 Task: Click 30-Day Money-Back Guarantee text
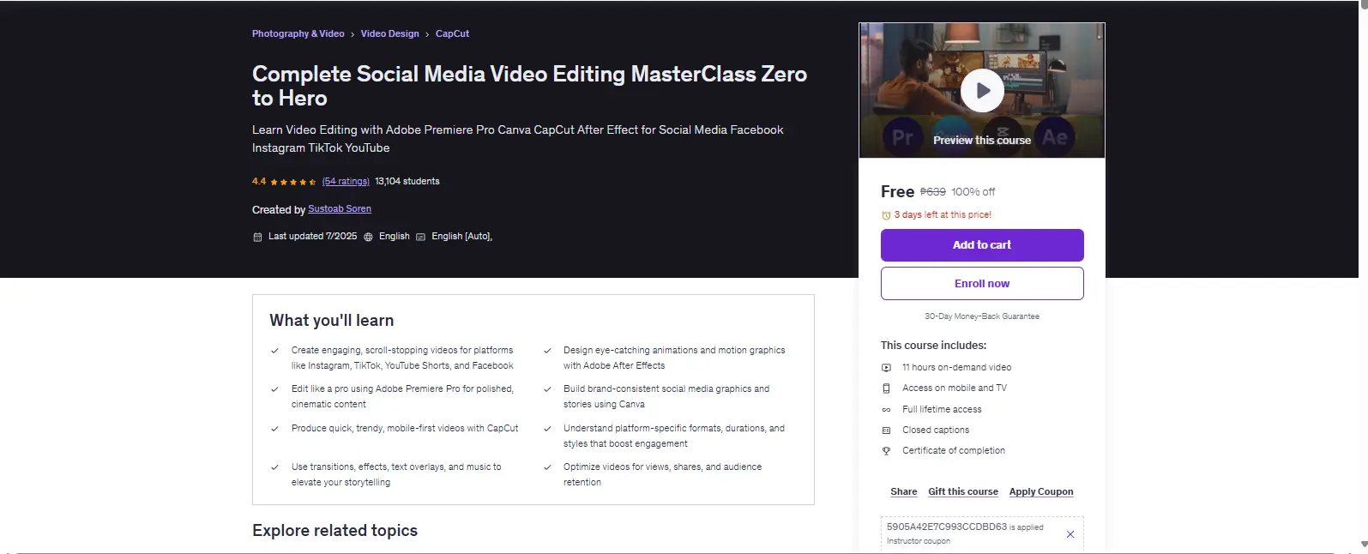(982, 316)
